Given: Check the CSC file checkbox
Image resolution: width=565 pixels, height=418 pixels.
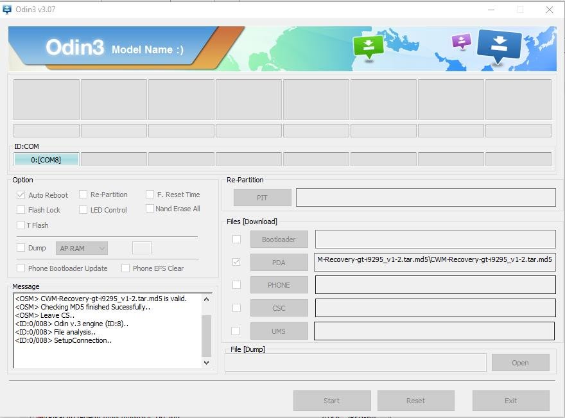Looking at the screenshot, I should point(236,308).
